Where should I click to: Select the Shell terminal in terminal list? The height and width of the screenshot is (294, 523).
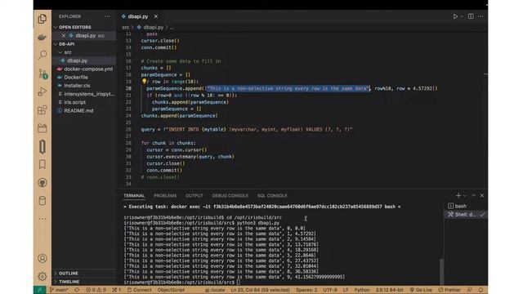465,214
